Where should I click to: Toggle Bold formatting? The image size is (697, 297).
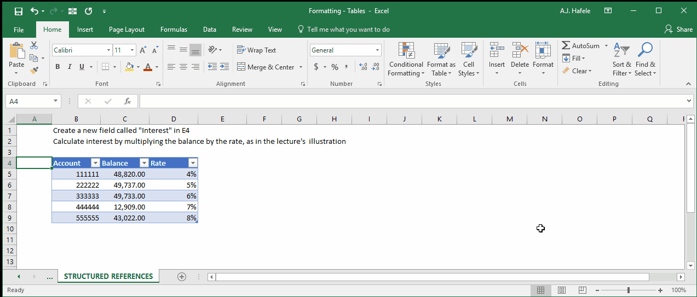[57, 67]
